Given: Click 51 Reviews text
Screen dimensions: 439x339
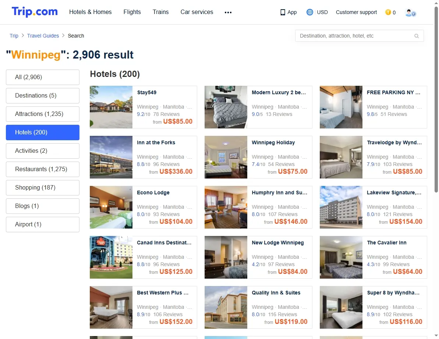Looking at the screenshot, I should coord(394,114).
